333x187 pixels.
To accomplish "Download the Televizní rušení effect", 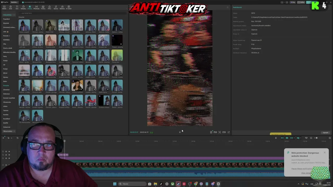I will pos(81,59).
